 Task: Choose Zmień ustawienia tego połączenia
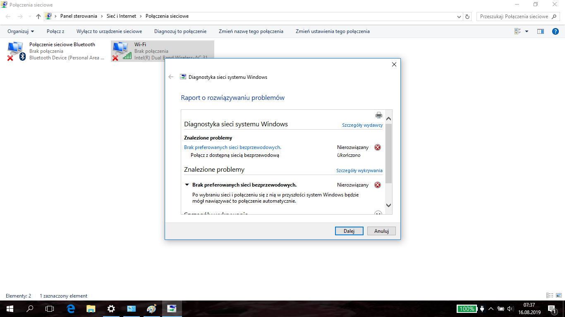tap(333, 31)
